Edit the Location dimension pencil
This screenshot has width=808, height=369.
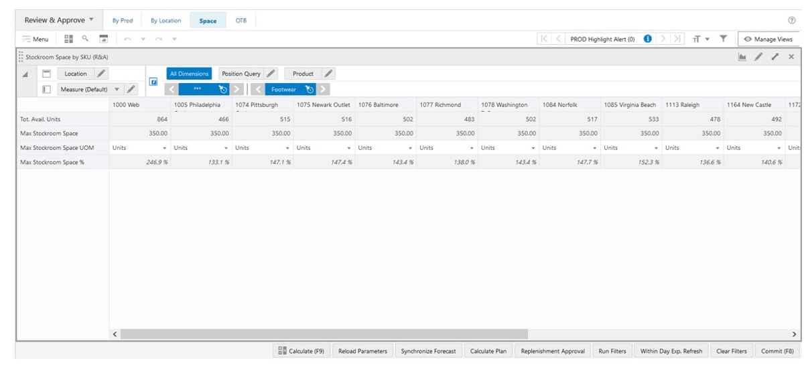point(101,74)
